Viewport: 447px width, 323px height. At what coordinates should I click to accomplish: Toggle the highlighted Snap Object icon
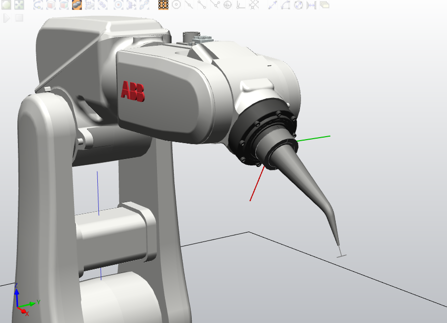pos(163,4)
